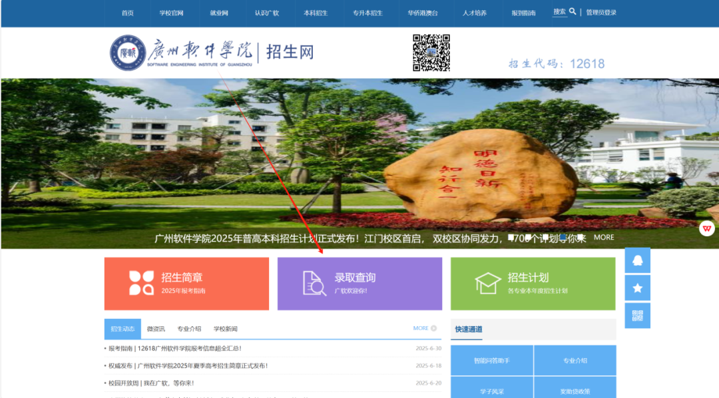
Task: Open 学校官网 in the top navigation
Action: (172, 13)
